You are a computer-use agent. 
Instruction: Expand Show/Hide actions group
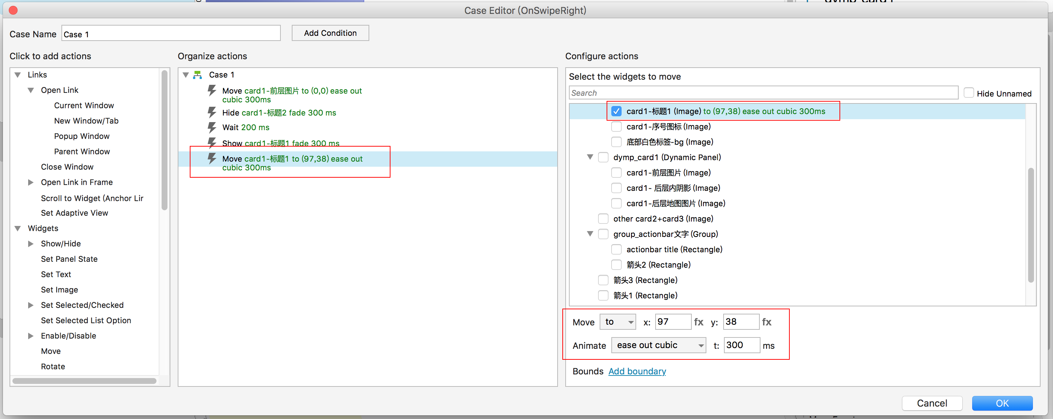point(31,244)
